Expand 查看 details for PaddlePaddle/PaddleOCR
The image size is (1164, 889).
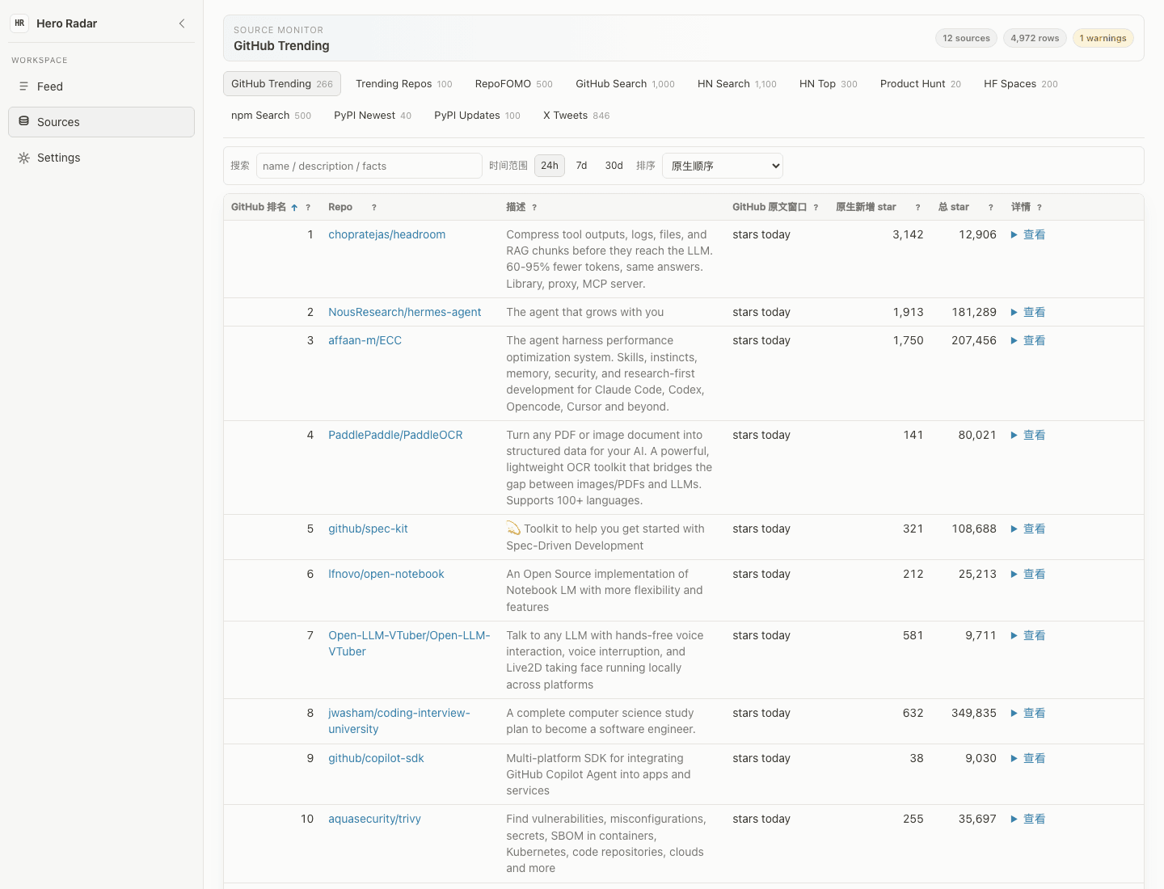point(1028,435)
